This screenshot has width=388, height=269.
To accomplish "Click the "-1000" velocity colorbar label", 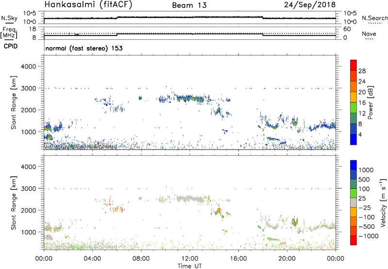I will 369,236.
